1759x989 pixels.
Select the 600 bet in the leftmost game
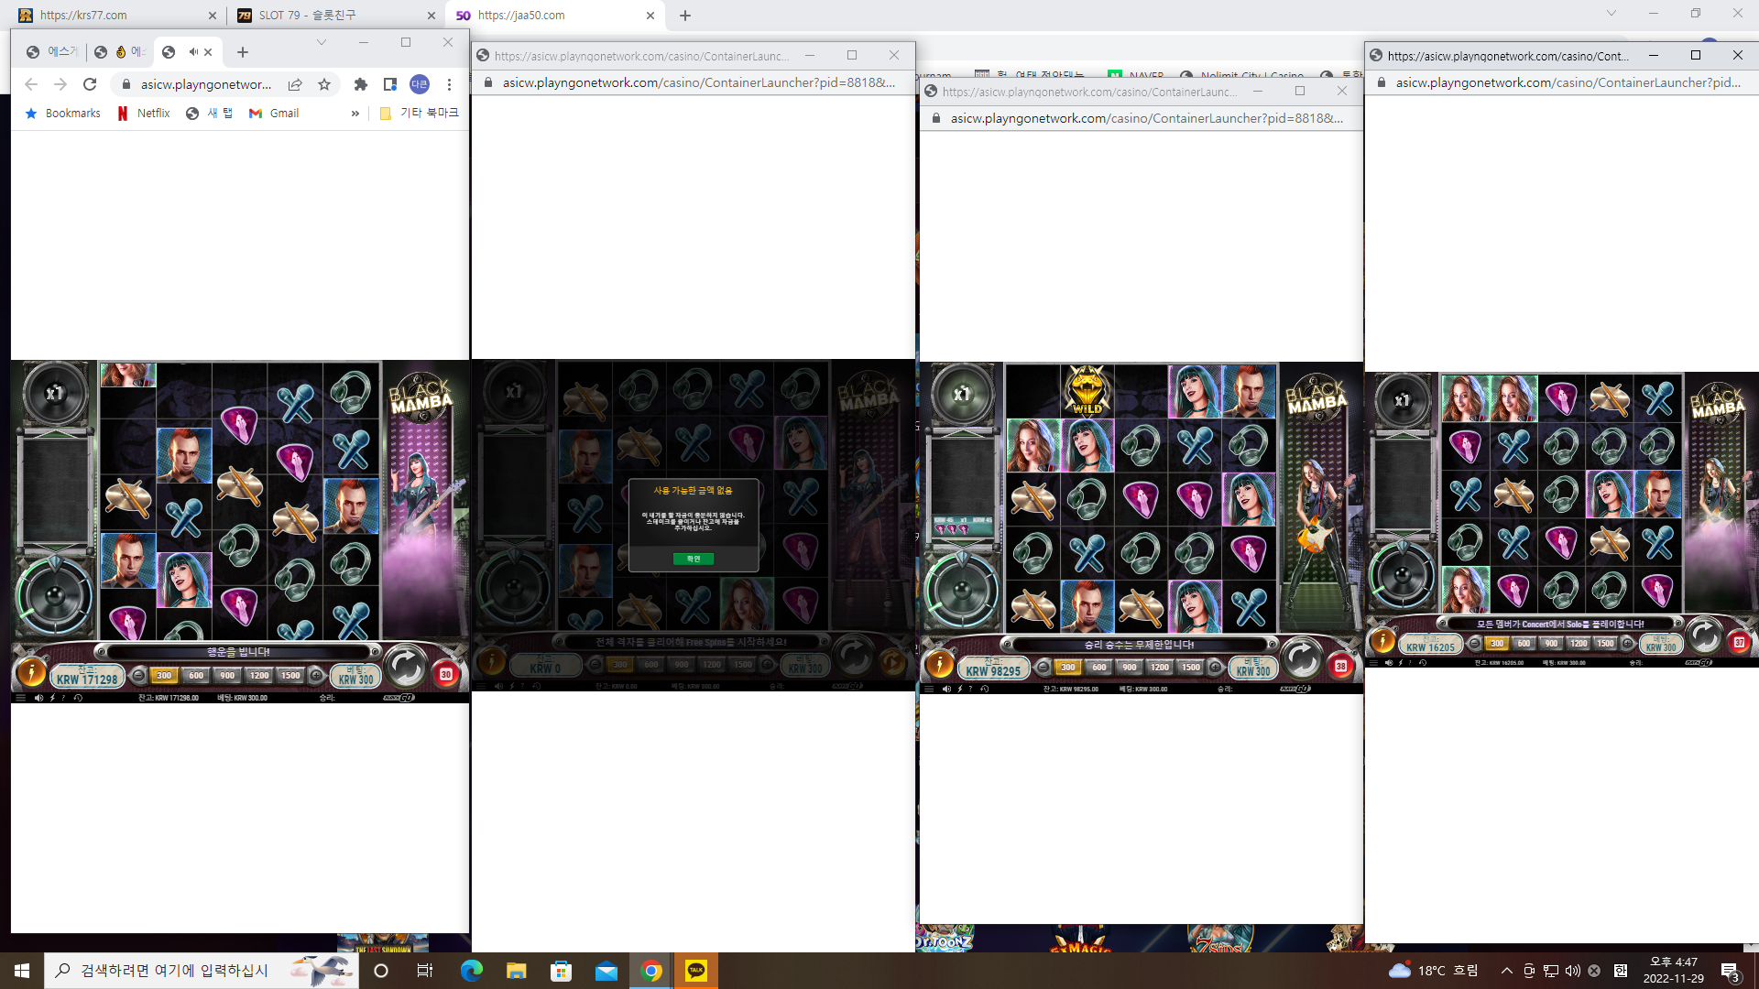tap(196, 676)
